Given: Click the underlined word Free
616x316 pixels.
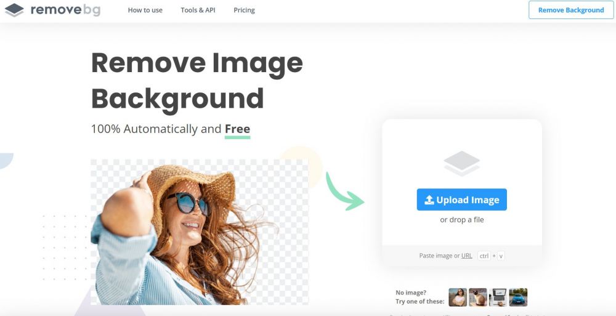Looking at the screenshot, I should click(x=237, y=129).
